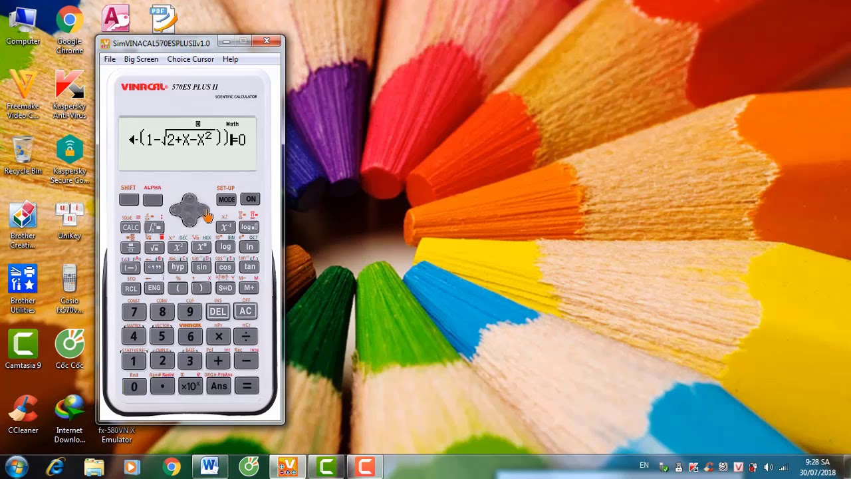Tap the cos key
This screenshot has width=851, height=479.
pyautogui.click(x=225, y=267)
